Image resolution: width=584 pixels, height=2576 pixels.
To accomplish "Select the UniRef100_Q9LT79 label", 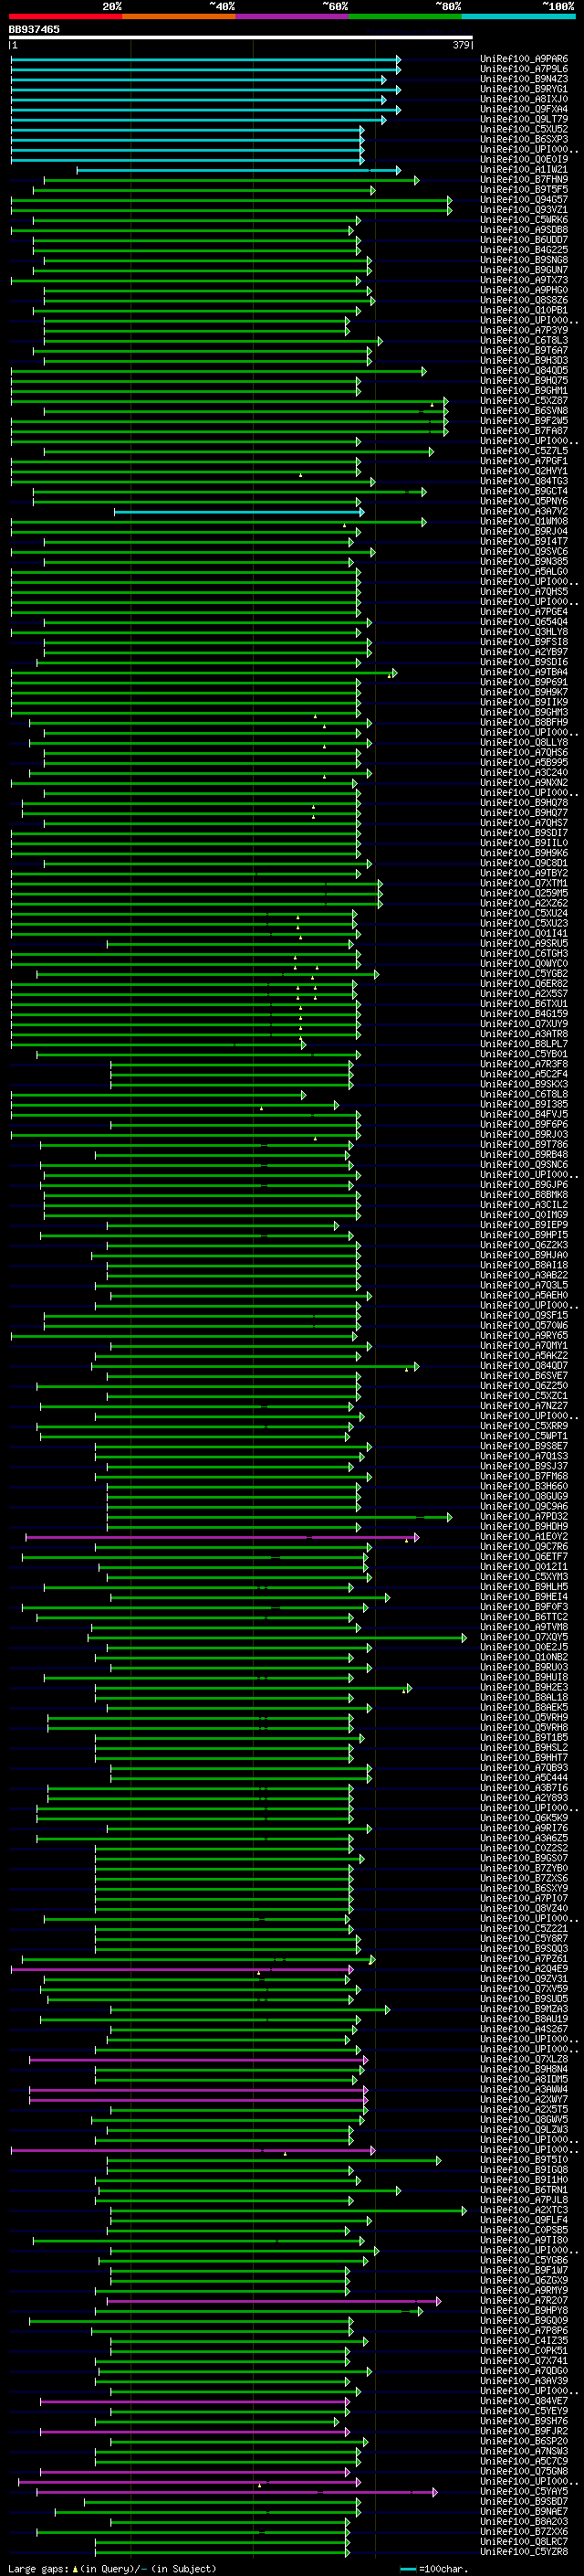I will pyautogui.click(x=524, y=119).
